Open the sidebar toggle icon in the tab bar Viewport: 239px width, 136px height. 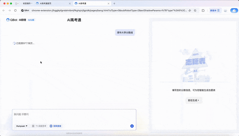click(17, 4)
